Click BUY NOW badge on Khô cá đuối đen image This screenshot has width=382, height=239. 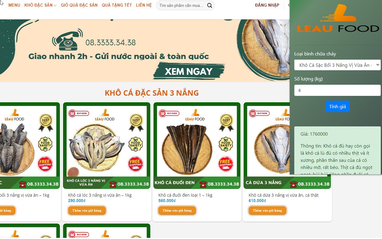coord(169,113)
